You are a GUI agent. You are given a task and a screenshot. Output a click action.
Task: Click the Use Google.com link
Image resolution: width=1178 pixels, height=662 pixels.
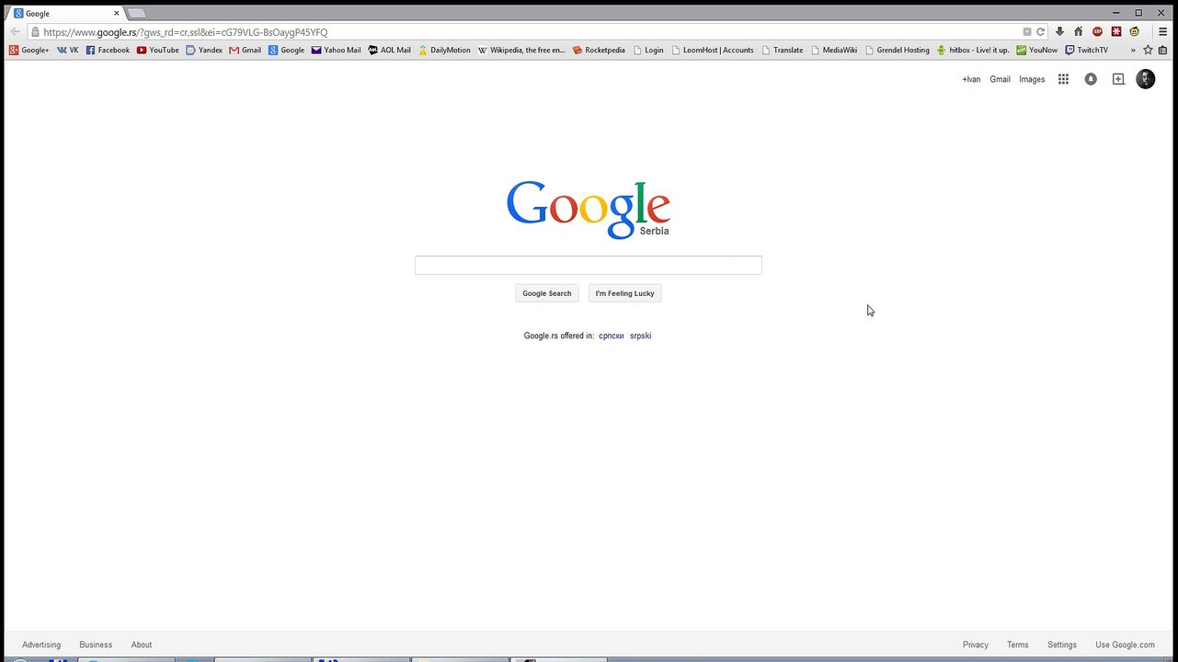1125,645
